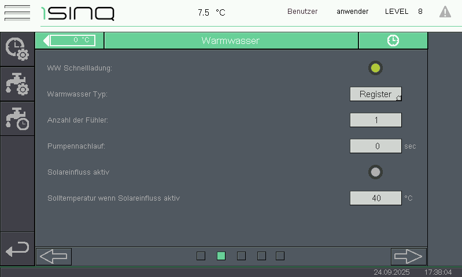Open the Warmwasser Typ Register dropdown

tap(375, 94)
